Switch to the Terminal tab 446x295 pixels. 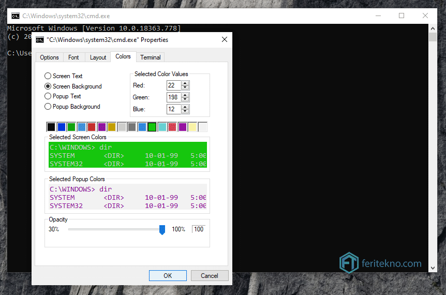pyautogui.click(x=150, y=57)
